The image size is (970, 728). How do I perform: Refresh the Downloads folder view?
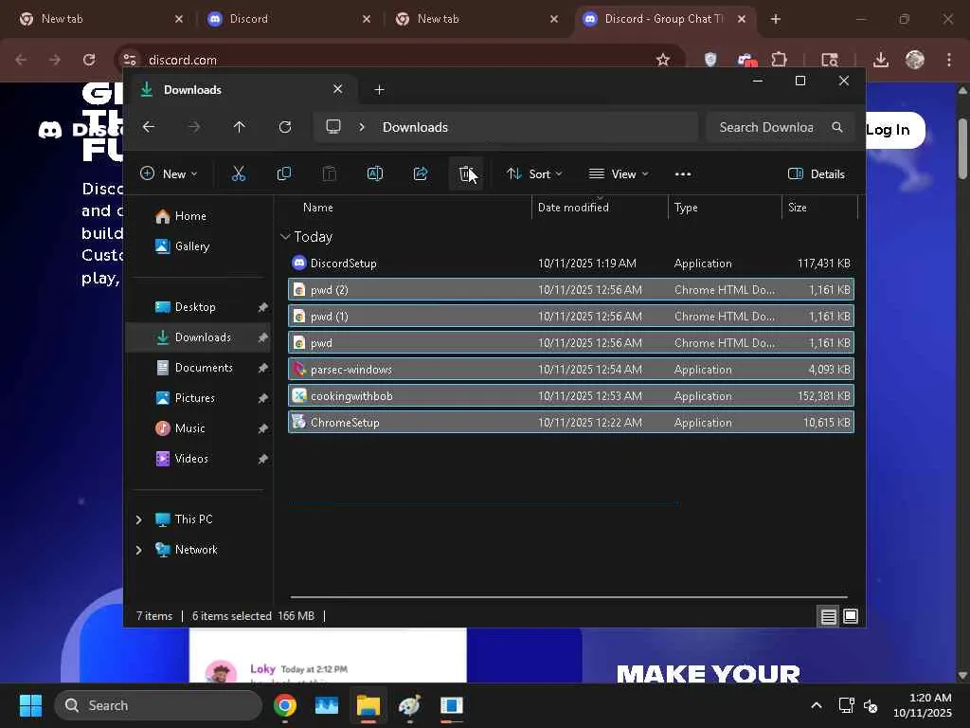(285, 127)
